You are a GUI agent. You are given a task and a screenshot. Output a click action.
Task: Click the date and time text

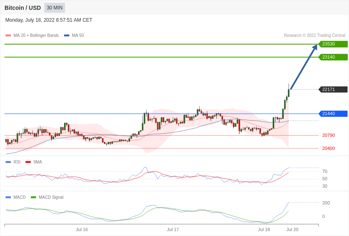(49, 20)
